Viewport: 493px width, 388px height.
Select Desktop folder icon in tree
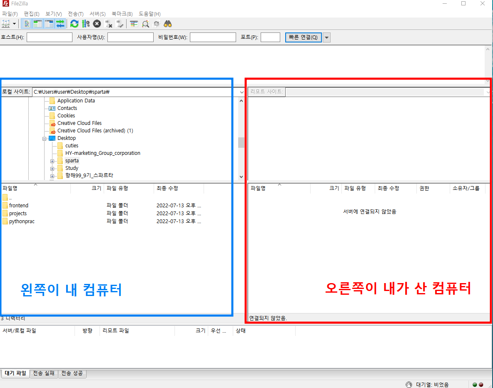click(52, 138)
